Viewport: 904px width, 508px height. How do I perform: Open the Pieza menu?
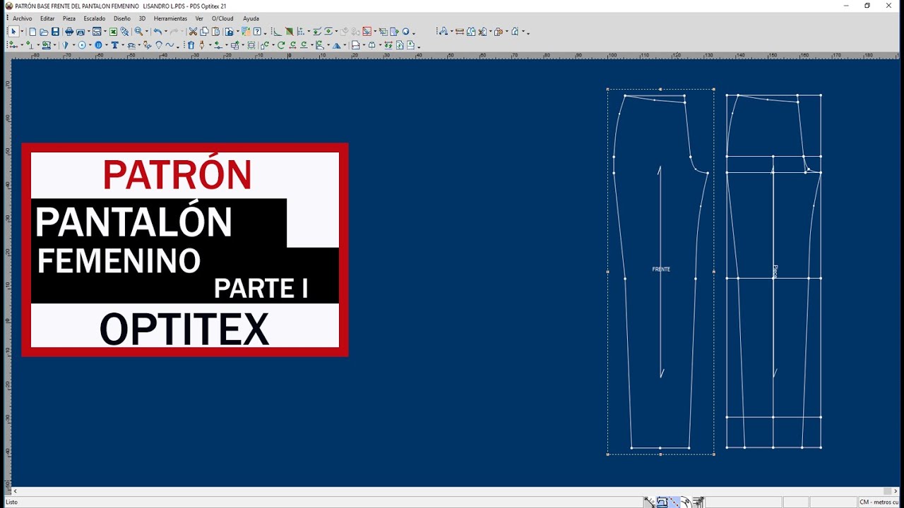pyautogui.click(x=69, y=18)
